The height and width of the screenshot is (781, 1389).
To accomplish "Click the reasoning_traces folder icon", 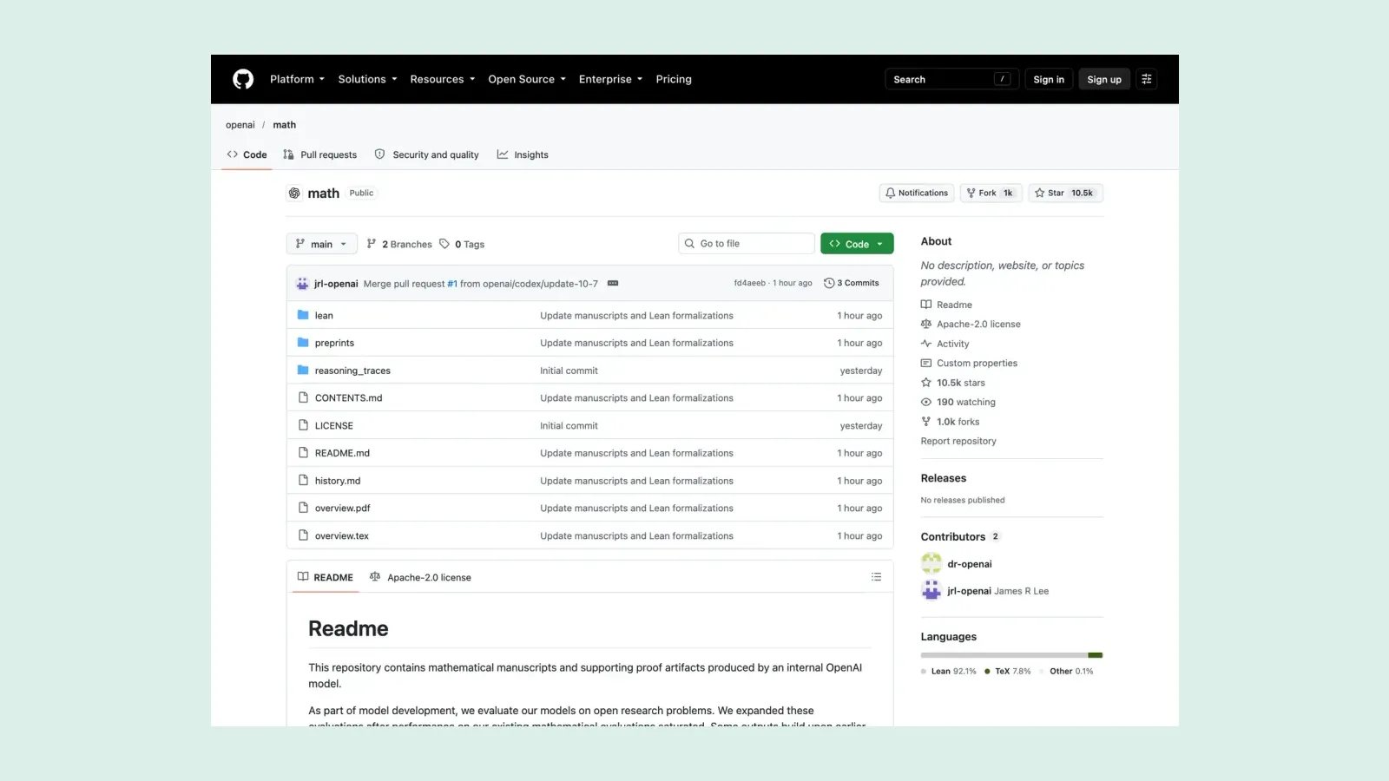I will coord(303,371).
